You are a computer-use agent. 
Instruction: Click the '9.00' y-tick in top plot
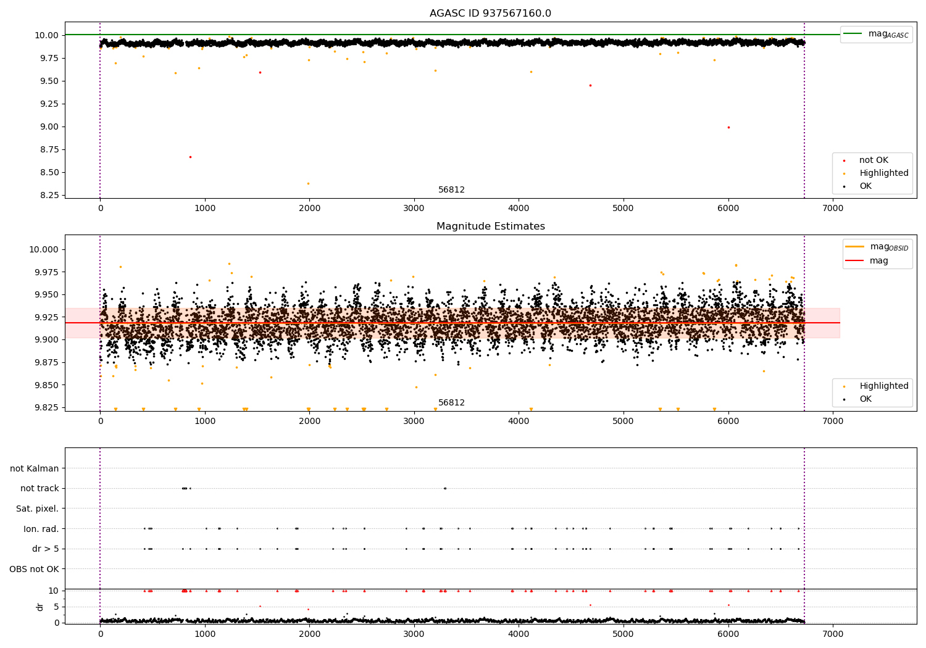pos(48,127)
